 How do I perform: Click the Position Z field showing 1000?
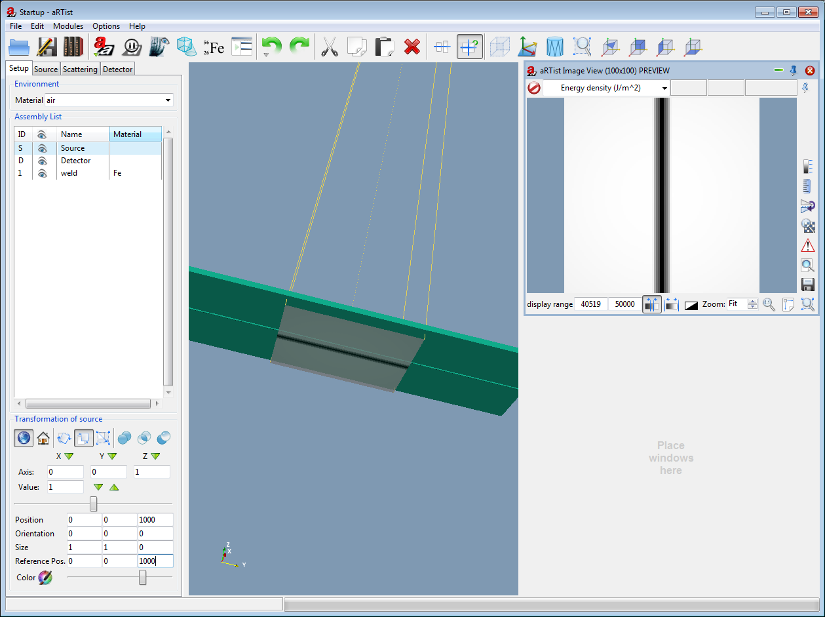pyautogui.click(x=155, y=520)
